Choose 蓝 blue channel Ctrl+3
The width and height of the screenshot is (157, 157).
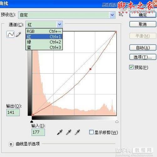click(44, 47)
